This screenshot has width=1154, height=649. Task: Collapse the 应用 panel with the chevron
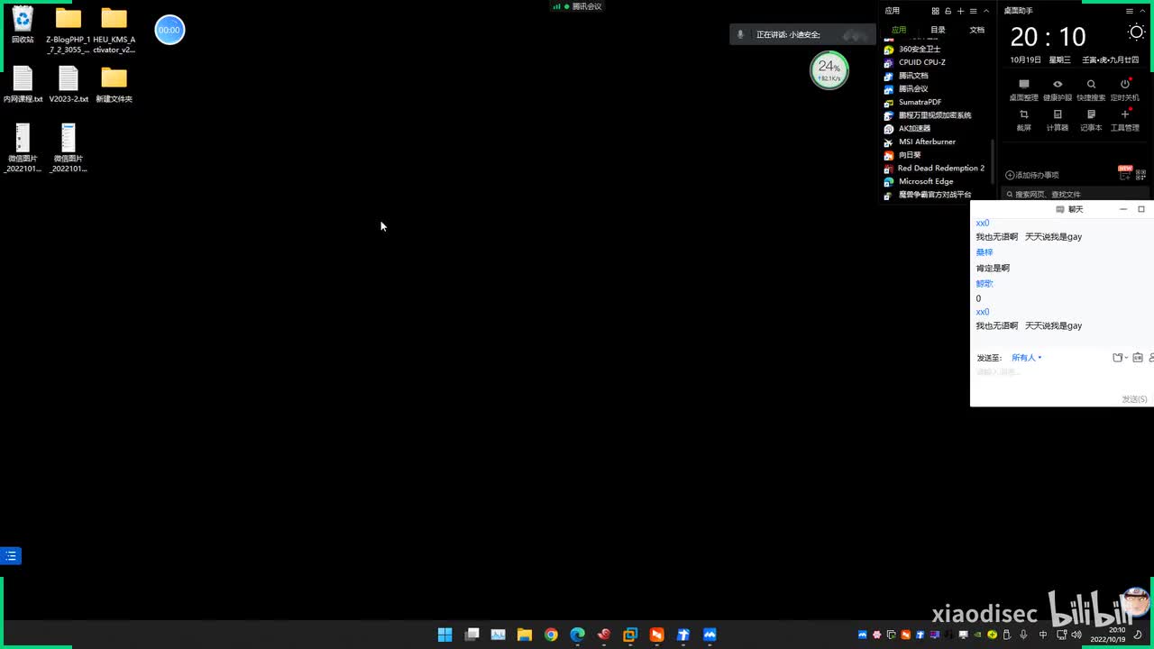[x=985, y=11]
